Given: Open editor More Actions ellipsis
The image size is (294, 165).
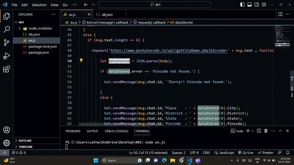Looking at the screenshot, I should point(288,14).
